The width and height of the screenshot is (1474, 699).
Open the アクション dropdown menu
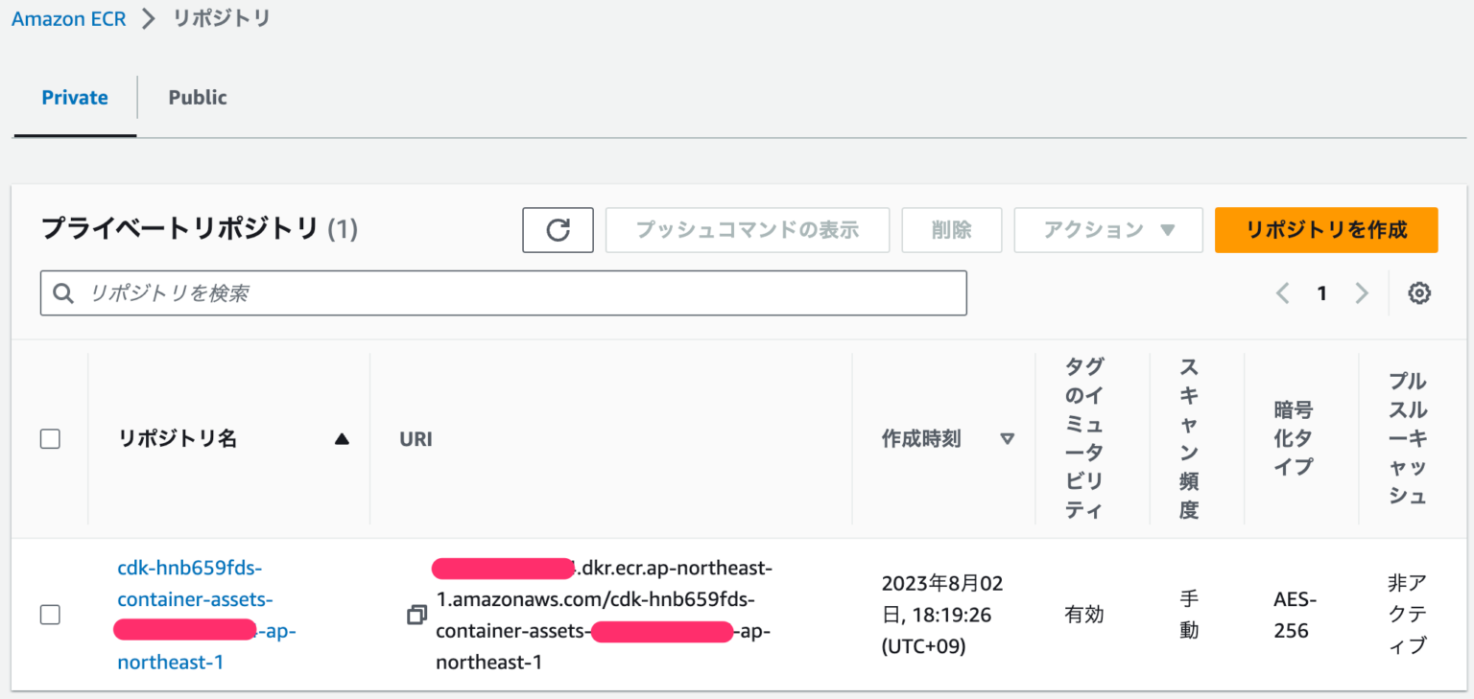tap(1108, 230)
